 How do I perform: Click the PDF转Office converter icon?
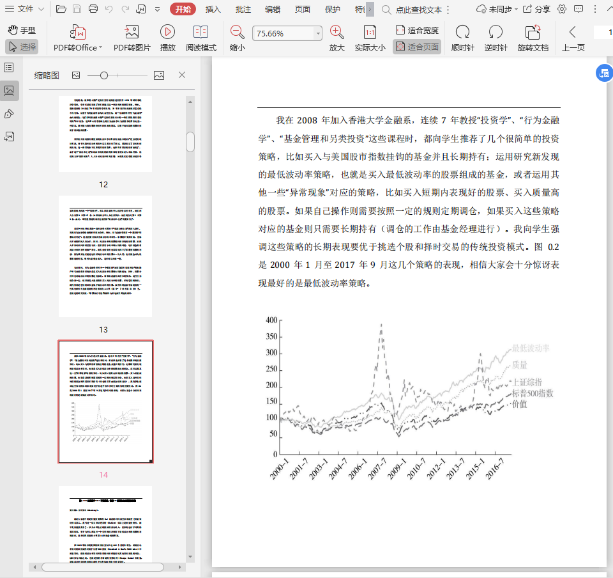tap(77, 33)
